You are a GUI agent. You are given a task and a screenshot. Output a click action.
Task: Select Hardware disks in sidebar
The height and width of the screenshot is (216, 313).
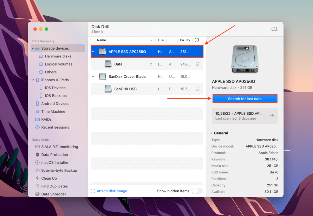pyautogui.click(x=58, y=56)
